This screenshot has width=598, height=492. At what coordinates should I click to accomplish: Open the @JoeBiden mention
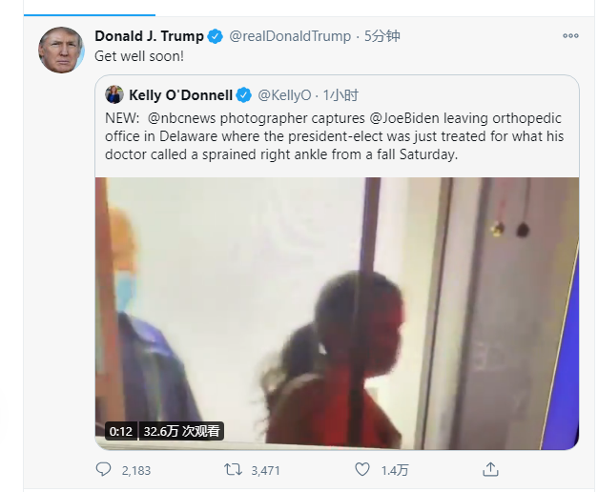point(403,118)
